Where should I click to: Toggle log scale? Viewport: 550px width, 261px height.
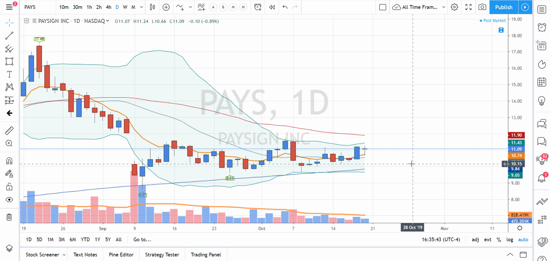pos(510,240)
